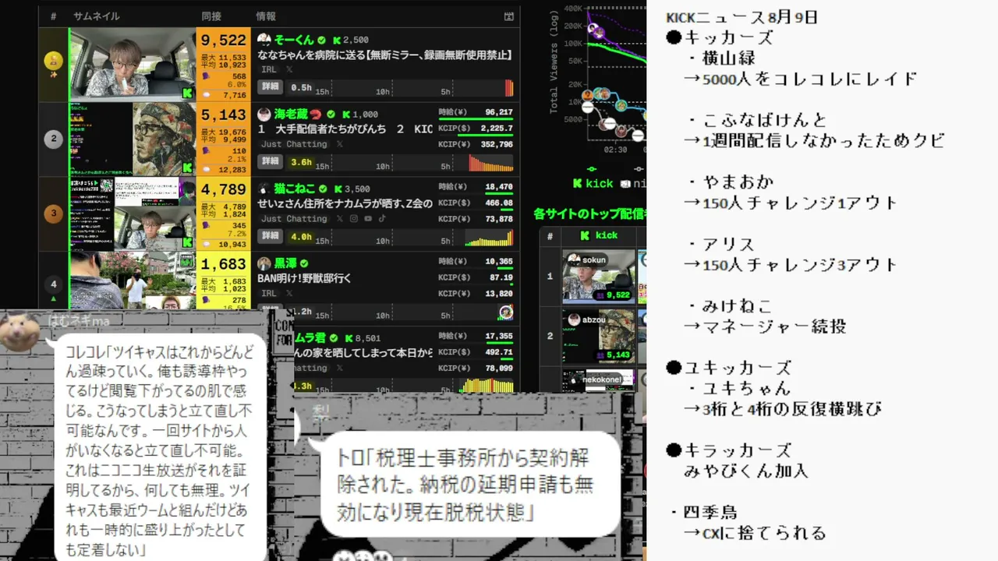Viewport: 998px width, 561px height.
Task: Open the TikTok link in 猫こねこ's row
Action: 382,219
